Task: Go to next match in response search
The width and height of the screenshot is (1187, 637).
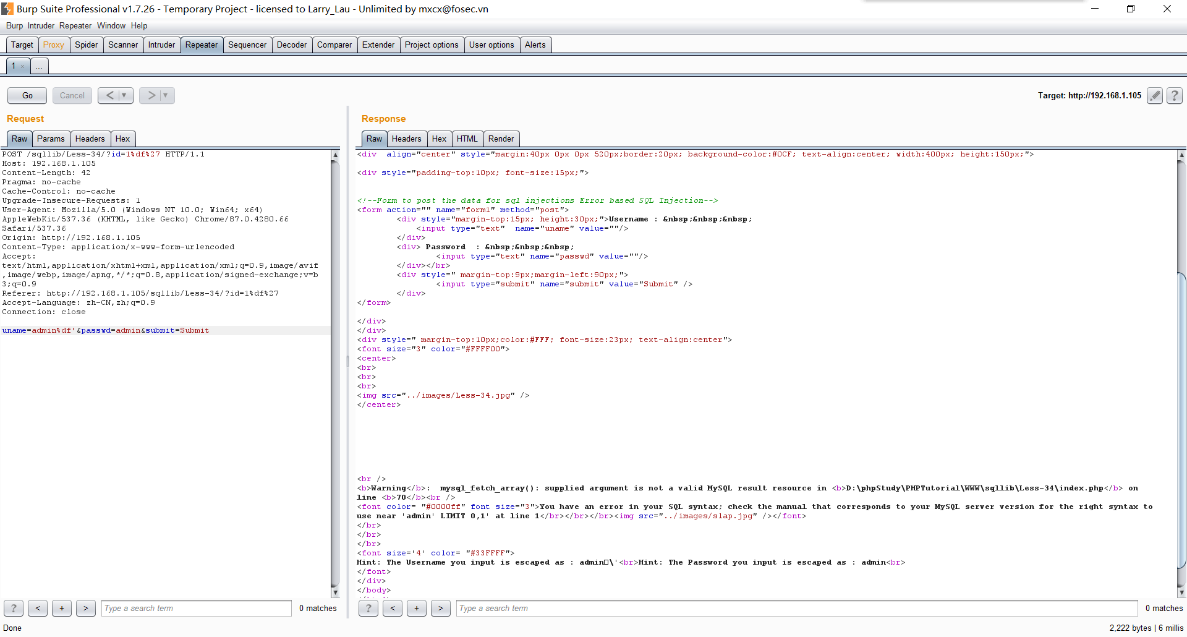Action: [x=440, y=608]
